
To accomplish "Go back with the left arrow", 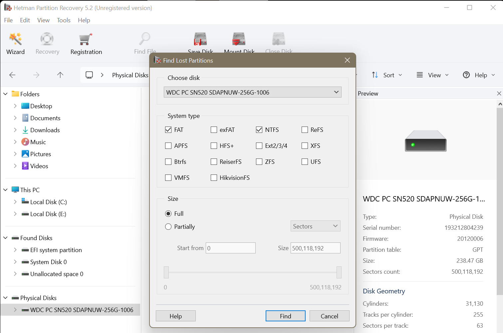I will point(12,75).
